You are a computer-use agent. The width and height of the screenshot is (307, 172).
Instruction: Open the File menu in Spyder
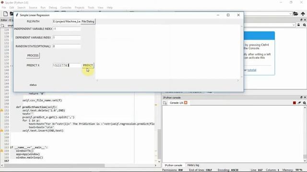4,8
